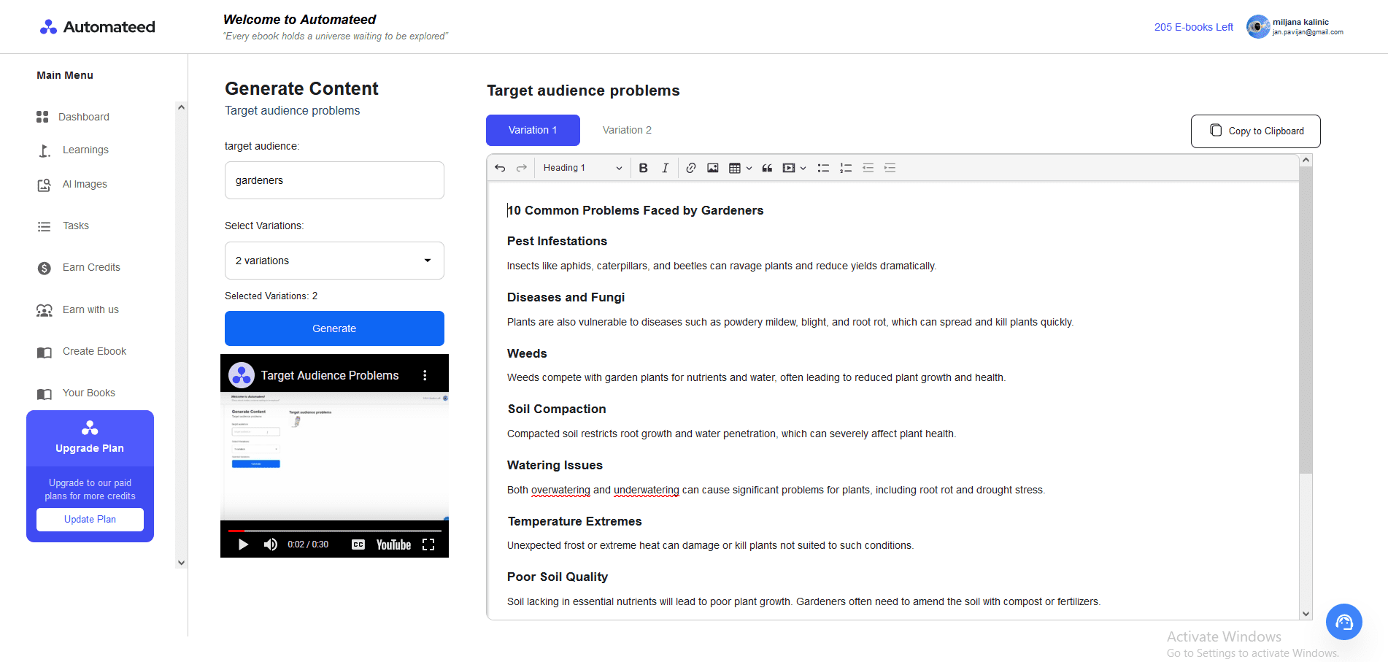The image size is (1388, 662).
Task: Insert an image into the content
Action: 712,168
